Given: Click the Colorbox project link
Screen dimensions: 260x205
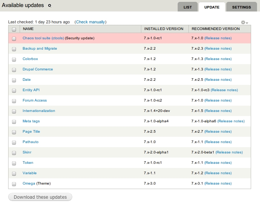Looking at the screenshot, I should click(x=30, y=59).
